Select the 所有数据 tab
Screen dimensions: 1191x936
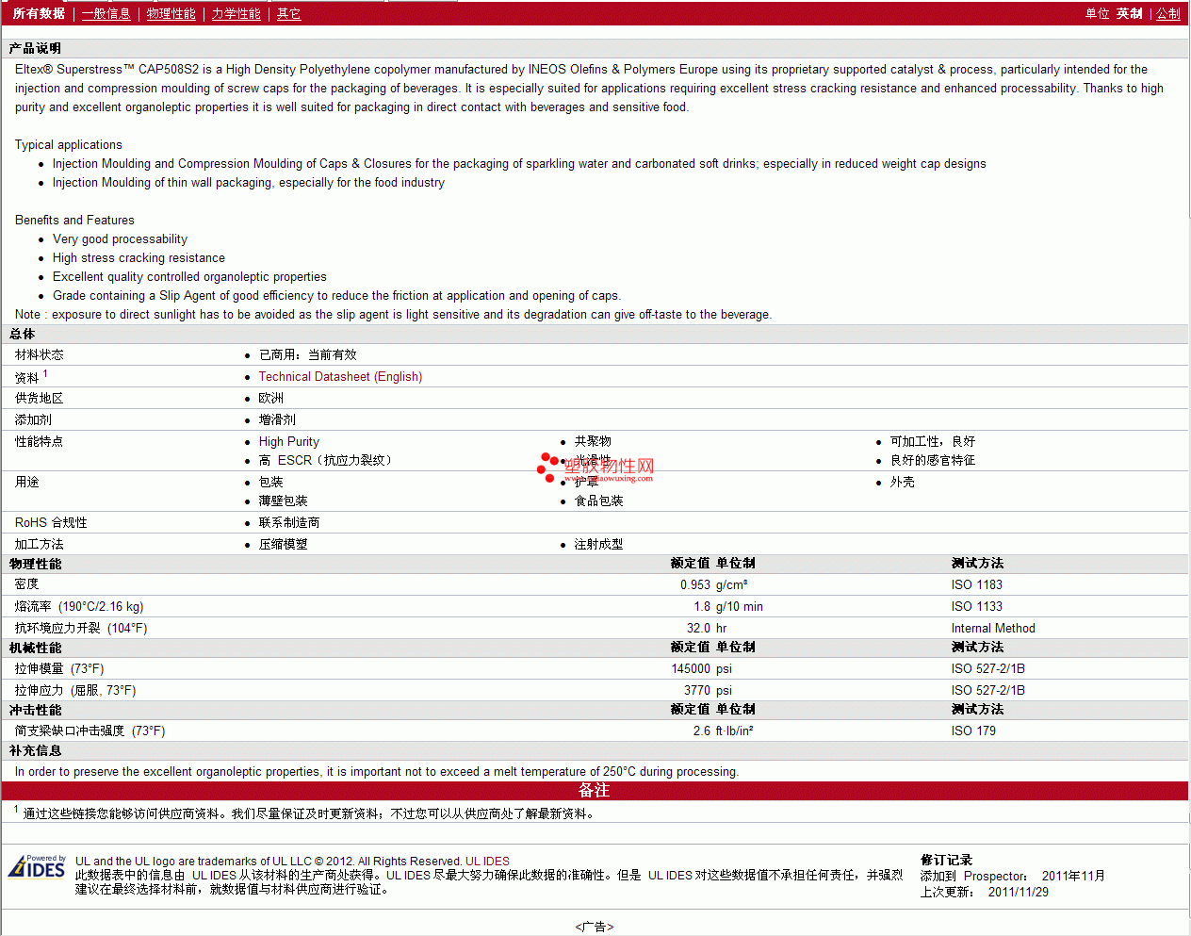(39, 13)
